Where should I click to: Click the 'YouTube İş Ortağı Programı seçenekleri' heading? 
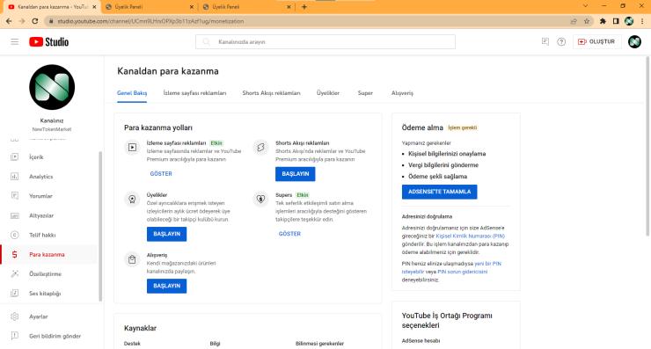pyautogui.click(x=447, y=320)
